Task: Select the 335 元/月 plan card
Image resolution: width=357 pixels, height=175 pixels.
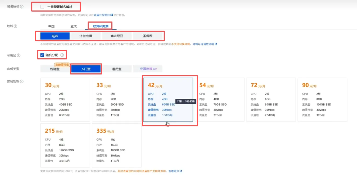Action: pos(116,145)
